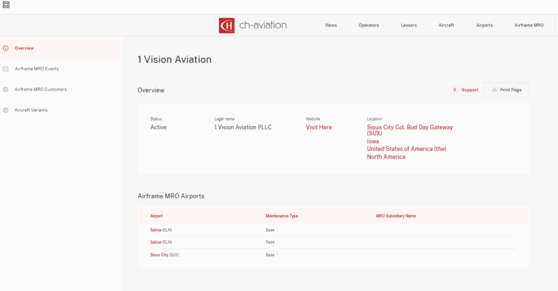Click the Airframe MRO Events calendar icon

click(x=6, y=69)
